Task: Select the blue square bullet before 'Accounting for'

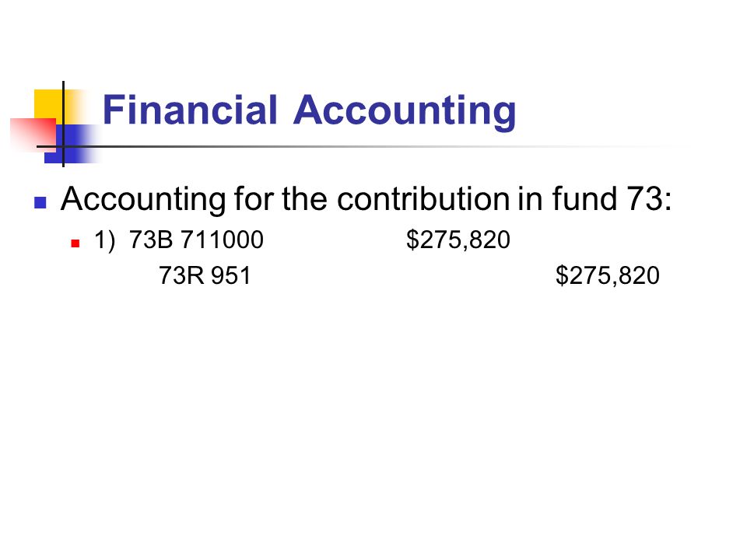Action: point(40,203)
